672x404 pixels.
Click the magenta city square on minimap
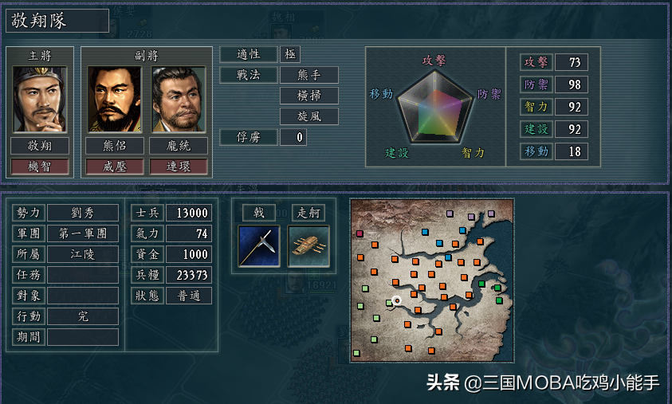click(x=360, y=233)
